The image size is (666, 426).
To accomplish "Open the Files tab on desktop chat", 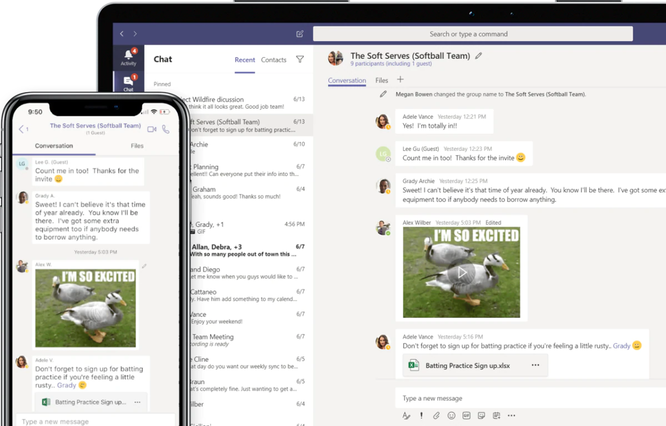I will click(x=382, y=80).
